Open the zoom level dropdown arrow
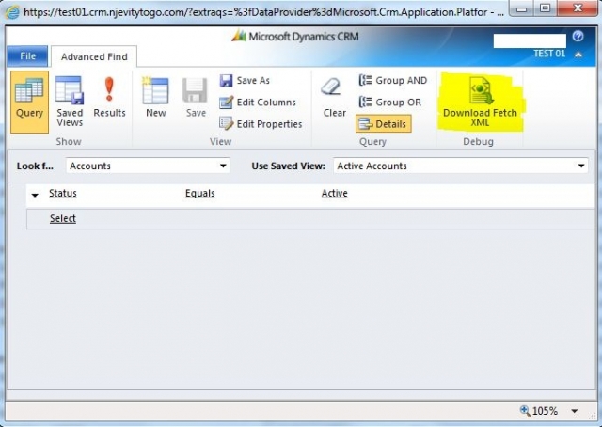This screenshot has width=602, height=427. click(x=574, y=411)
